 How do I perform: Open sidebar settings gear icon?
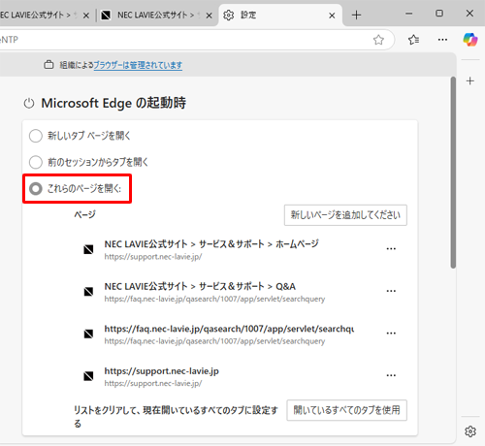pos(470,431)
